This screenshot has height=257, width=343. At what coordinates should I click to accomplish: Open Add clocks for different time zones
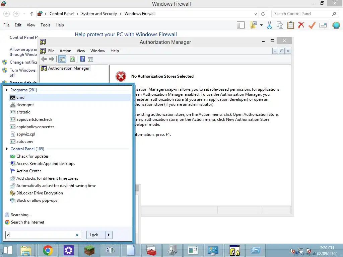(70, 178)
